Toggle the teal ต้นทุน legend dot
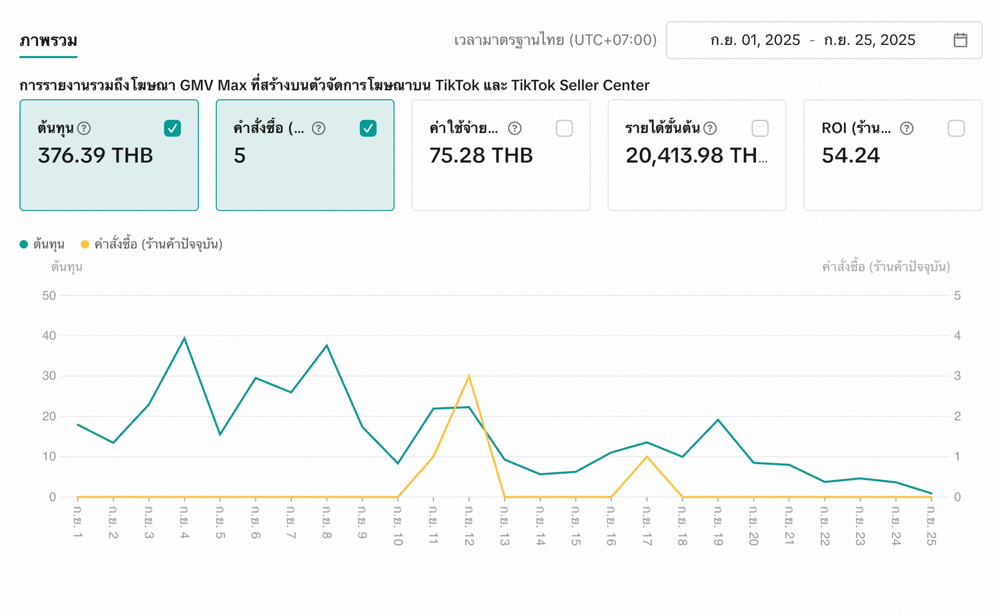 click(24, 244)
